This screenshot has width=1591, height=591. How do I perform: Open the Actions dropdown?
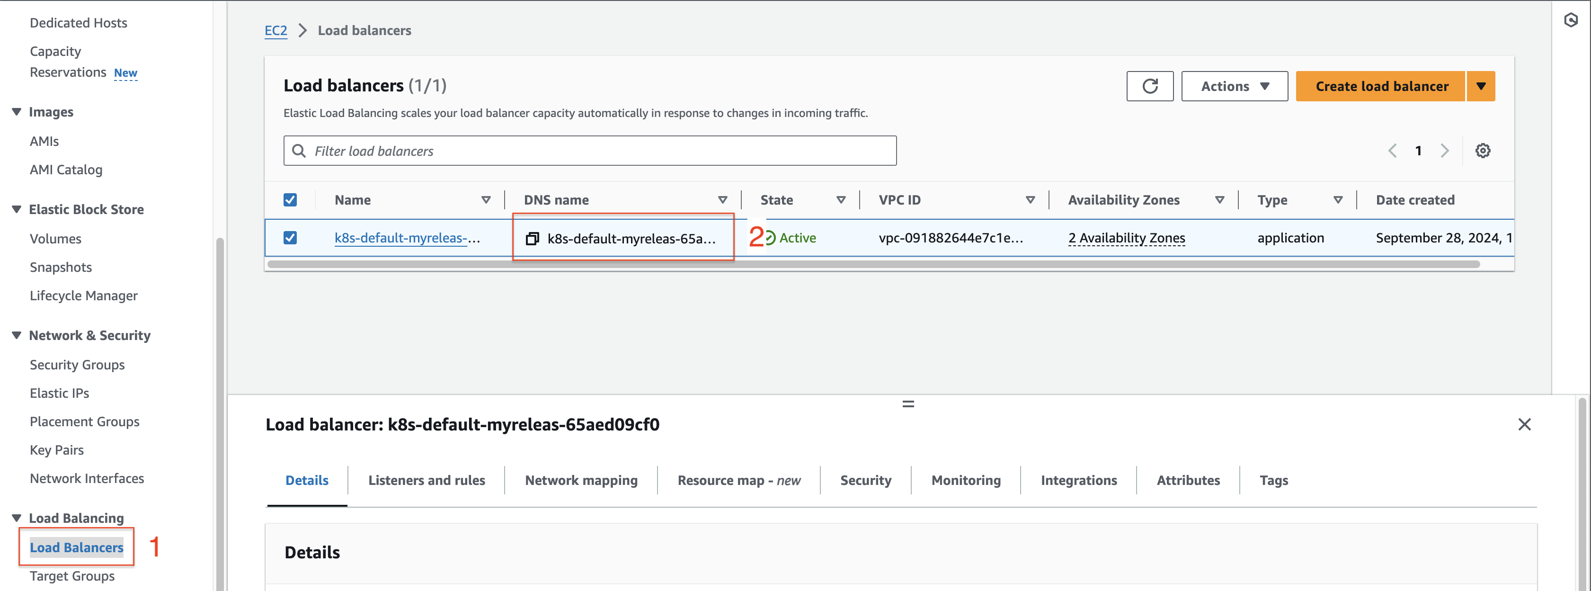coord(1234,86)
